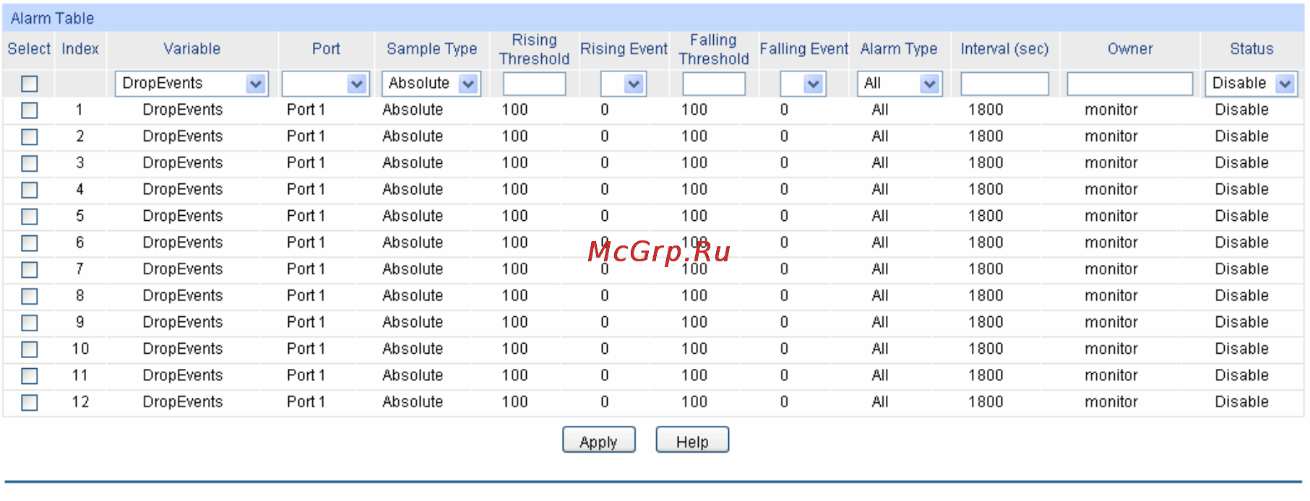Click the Rising Threshold input field

click(535, 84)
